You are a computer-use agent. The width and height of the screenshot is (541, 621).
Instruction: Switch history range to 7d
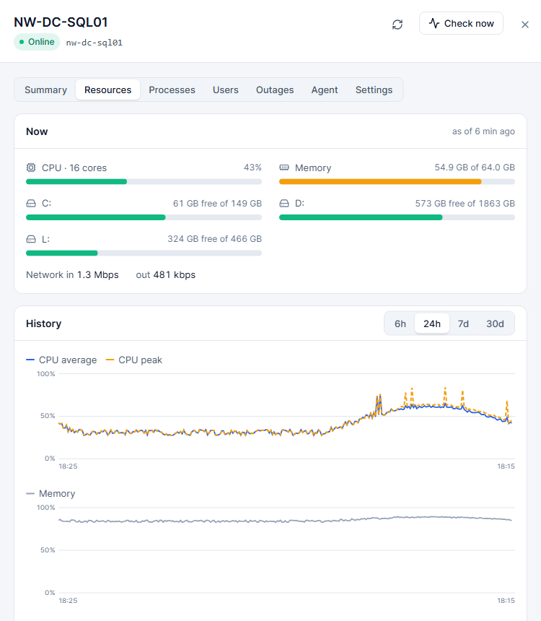463,323
